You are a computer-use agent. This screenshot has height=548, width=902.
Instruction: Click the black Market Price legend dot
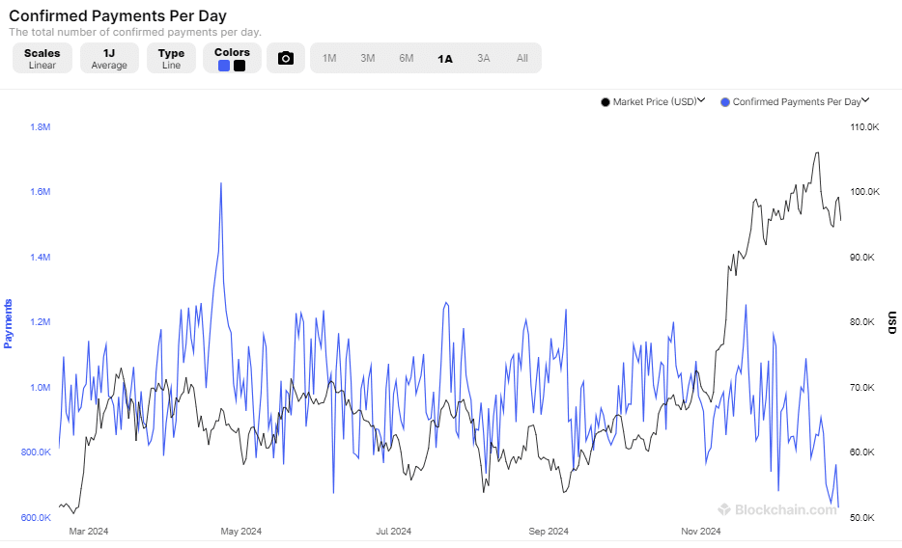point(606,102)
